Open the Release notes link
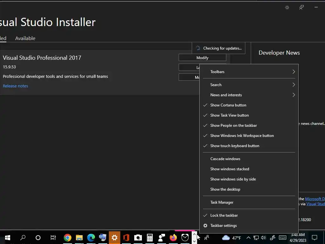 (x=15, y=86)
